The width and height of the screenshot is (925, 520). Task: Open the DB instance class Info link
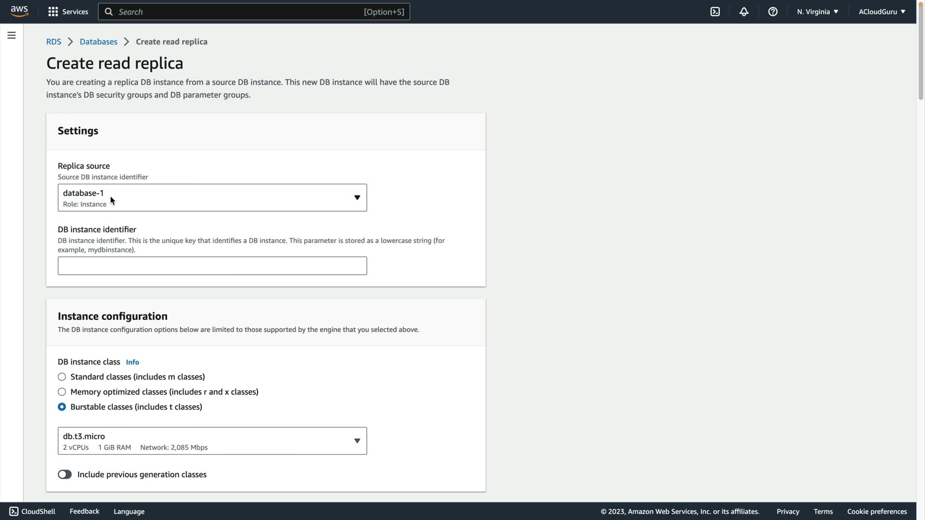[x=132, y=362]
